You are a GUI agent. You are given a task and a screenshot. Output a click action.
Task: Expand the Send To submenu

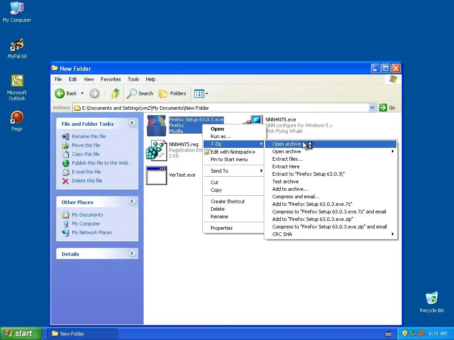[233, 171]
